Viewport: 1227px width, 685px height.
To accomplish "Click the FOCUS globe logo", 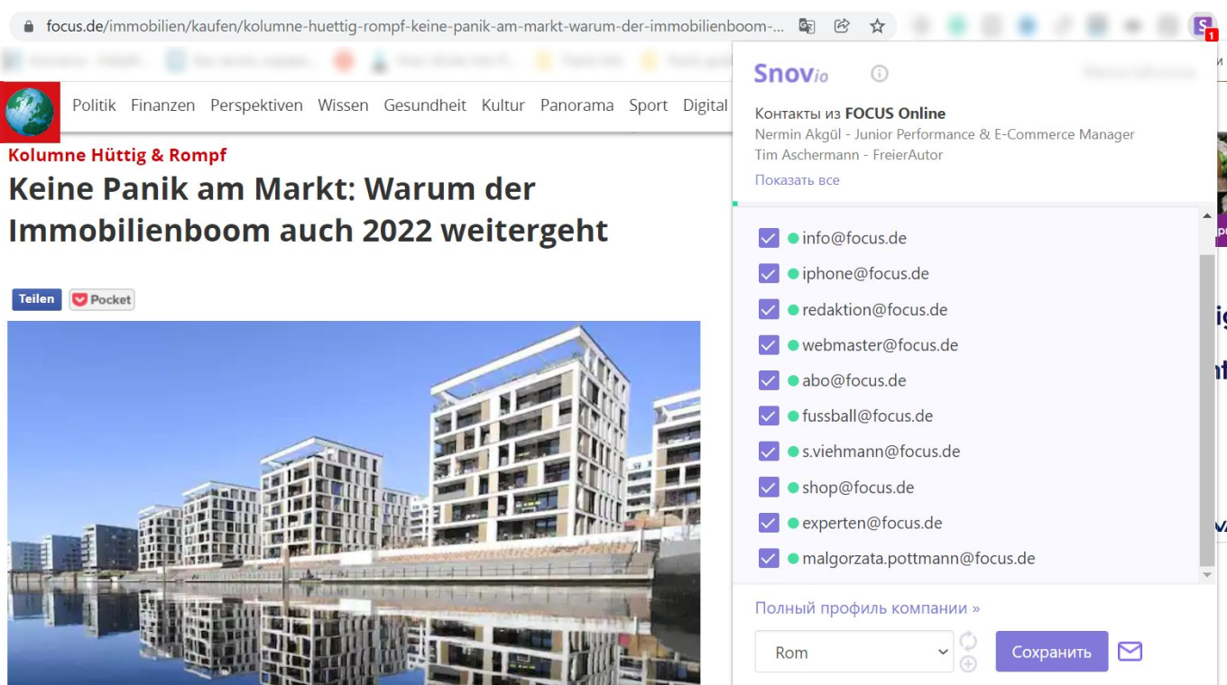I will 30,112.
